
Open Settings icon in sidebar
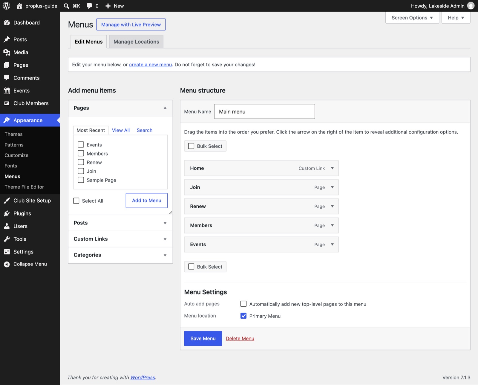click(x=7, y=252)
